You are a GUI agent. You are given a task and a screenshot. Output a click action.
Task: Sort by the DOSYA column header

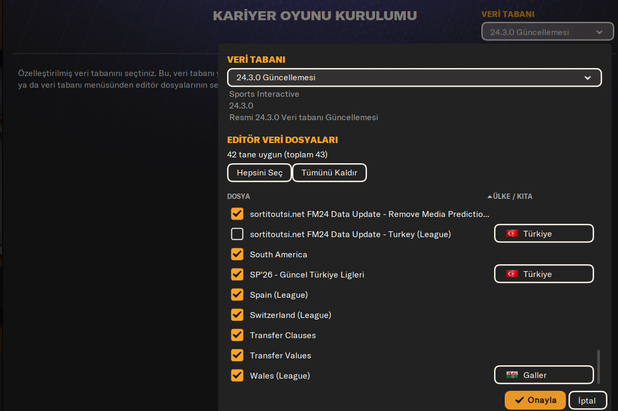coord(238,196)
